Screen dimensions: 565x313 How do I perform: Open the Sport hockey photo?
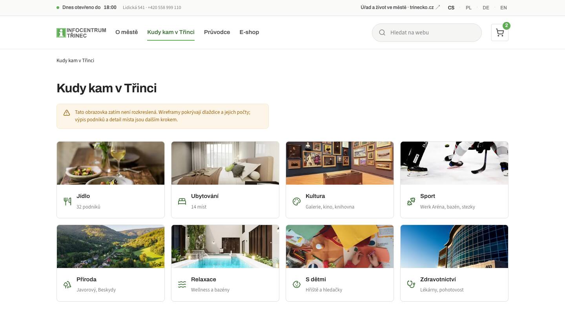pos(454,163)
